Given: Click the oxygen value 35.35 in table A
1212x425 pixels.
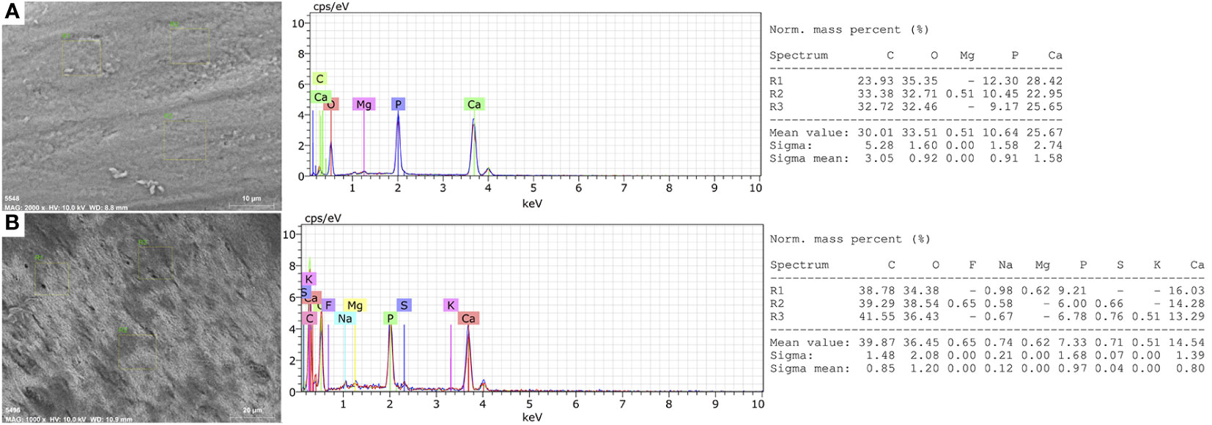Looking at the screenshot, I should tap(920, 81).
